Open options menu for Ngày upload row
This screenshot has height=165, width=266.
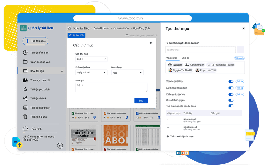coord(240,120)
